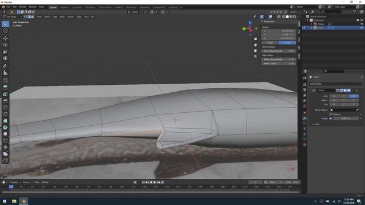365x205 pixels.
Task: Expand the Data section of Mirror modifier
Action: tap(313, 124)
